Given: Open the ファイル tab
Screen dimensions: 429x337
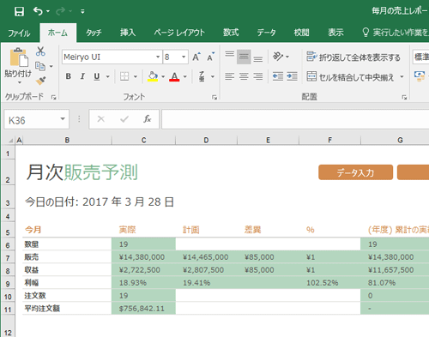Looking at the screenshot, I should (19, 33).
